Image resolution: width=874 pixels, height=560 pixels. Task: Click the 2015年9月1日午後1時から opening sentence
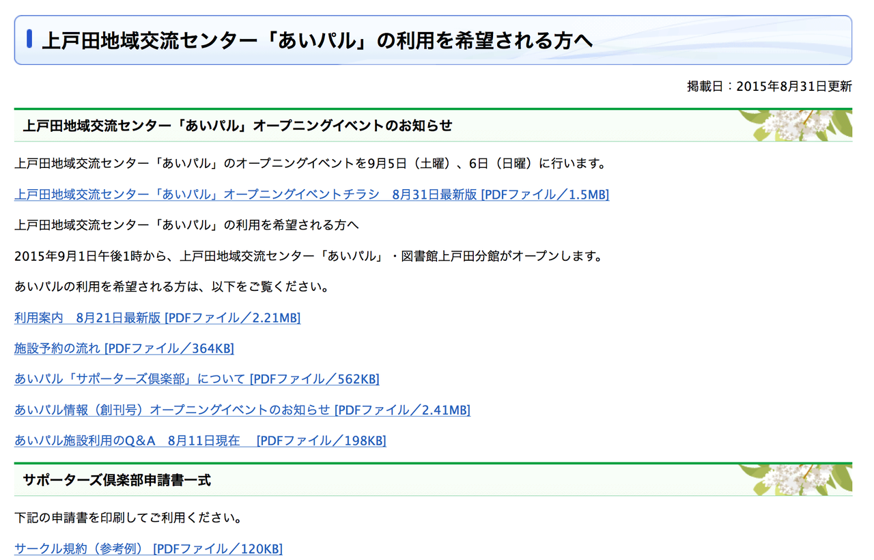click(x=309, y=256)
